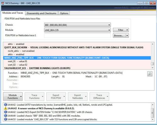Select the MIND_ANZ_ZYKL_TIPP_BLK function row

coord(77,58)
